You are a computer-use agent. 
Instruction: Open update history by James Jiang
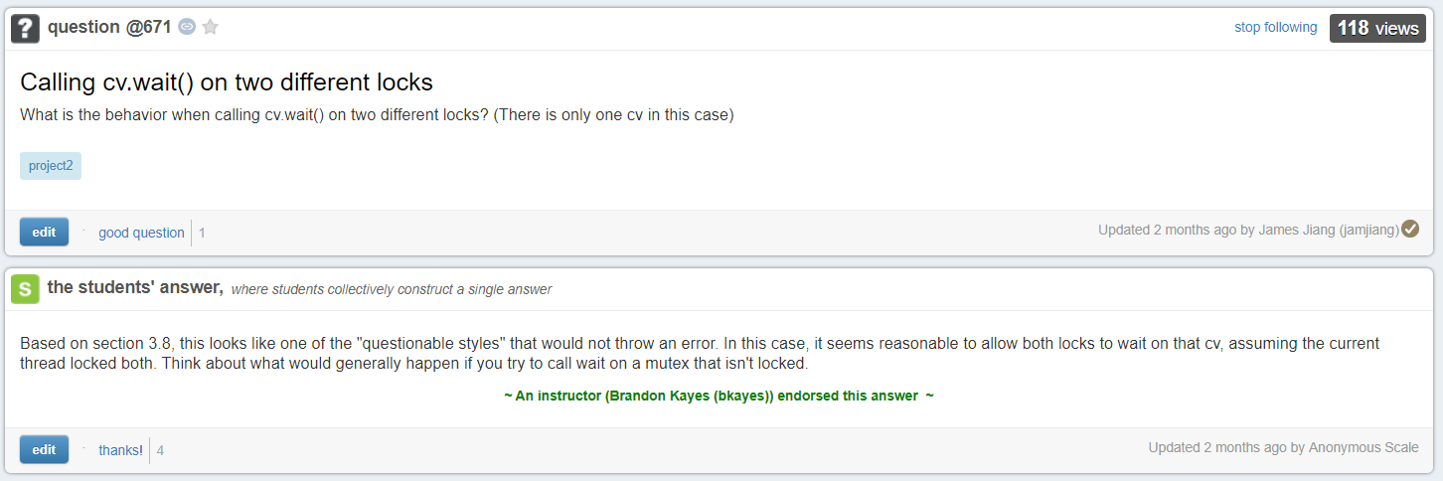pyautogui.click(x=1248, y=230)
